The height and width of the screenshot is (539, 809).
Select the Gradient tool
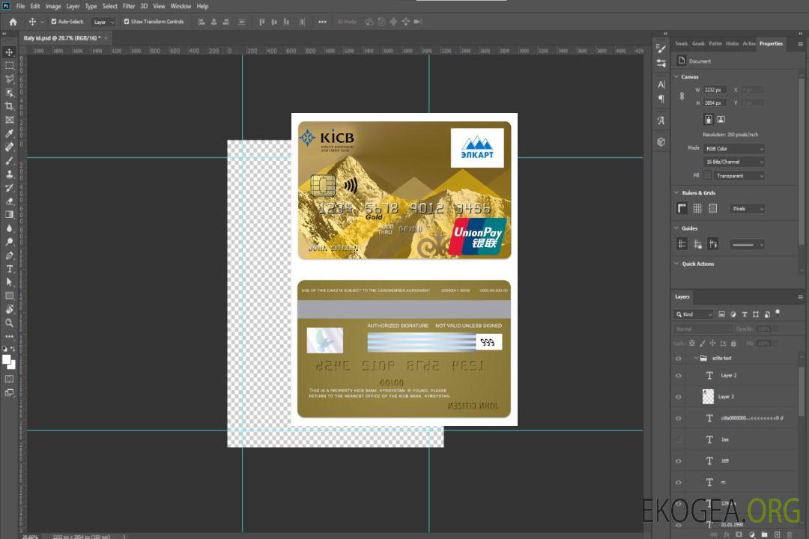tap(9, 215)
